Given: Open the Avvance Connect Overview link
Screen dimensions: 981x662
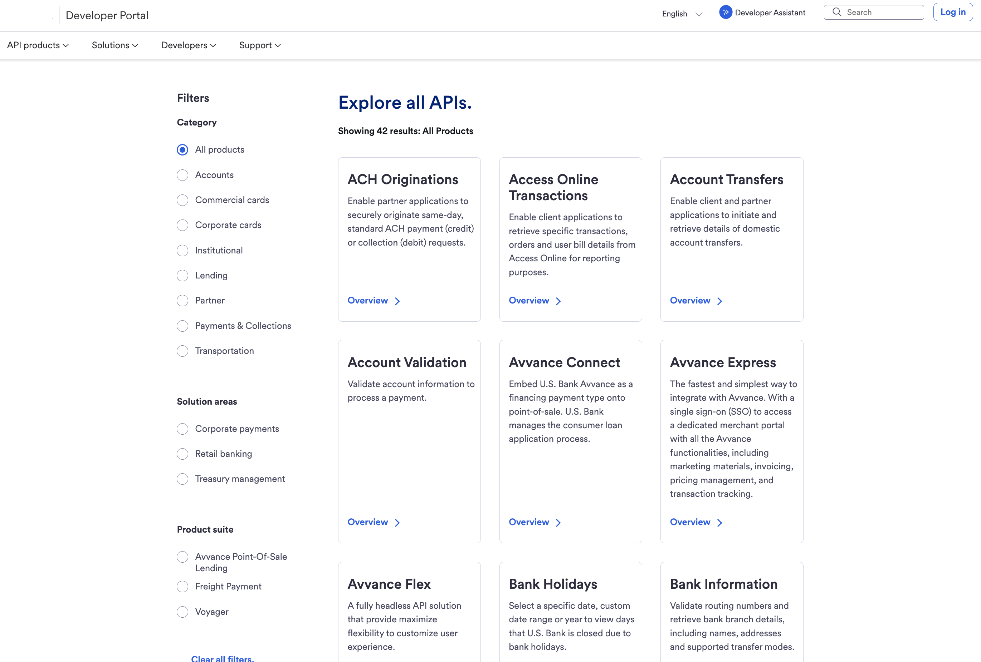Looking at the screenshot, I should click(x=529, y=523).
